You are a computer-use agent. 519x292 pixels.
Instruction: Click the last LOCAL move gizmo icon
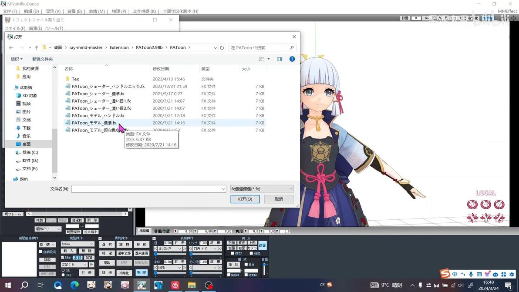point(499,218)
